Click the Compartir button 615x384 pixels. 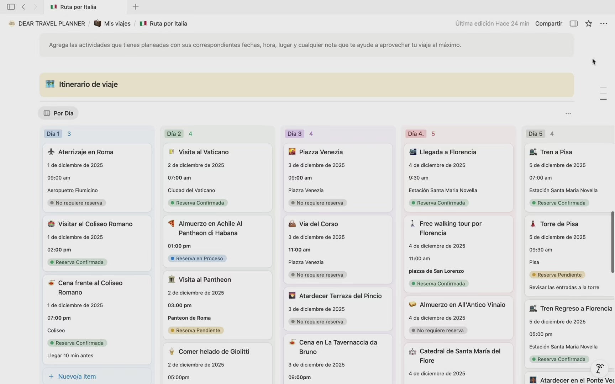[x=548, y=23]
